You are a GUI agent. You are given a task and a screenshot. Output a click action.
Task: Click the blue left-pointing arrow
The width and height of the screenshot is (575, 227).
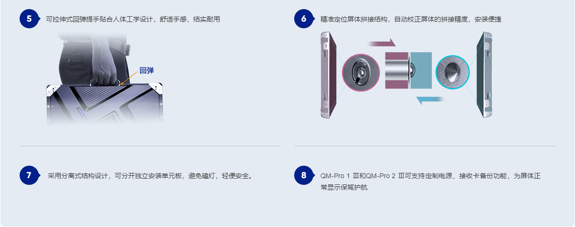(x=430, y=100)
